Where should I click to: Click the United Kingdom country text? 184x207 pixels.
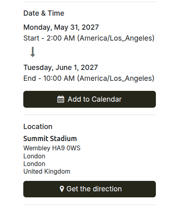pos(47,172)
